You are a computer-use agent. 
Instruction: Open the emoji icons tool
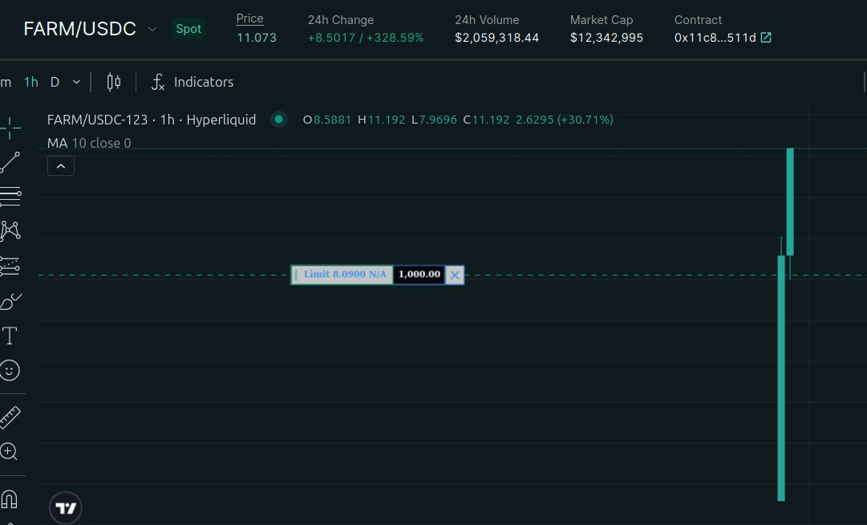point(10,370)
